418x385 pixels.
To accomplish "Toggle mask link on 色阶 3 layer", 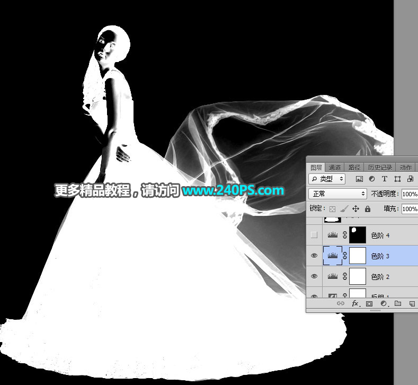I will tap(345, 256).
